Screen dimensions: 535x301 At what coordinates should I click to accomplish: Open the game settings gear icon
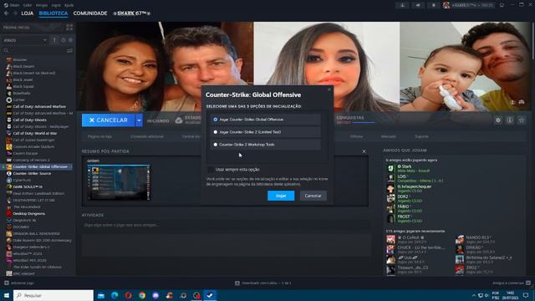coord(498,120)
